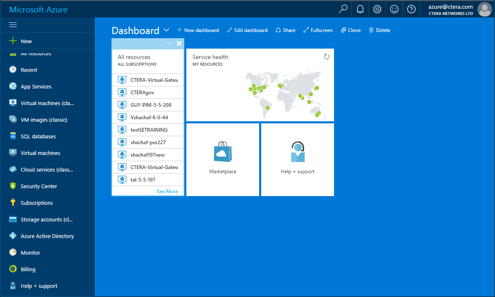
Task: Refresh the Service health tile
Action: 327,56
